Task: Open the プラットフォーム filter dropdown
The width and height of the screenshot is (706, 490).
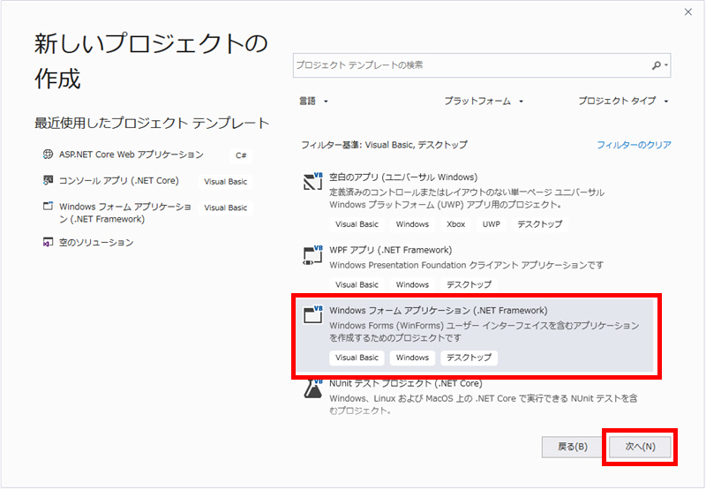Action: point(484,102)
